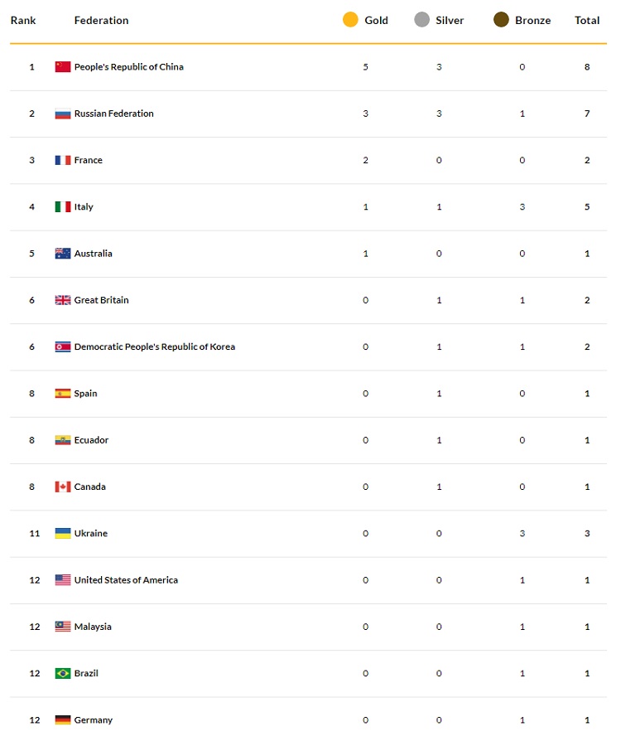Click the Australia flag icon
The height and width of the screenshot is (741, 621).
[63, 254]
